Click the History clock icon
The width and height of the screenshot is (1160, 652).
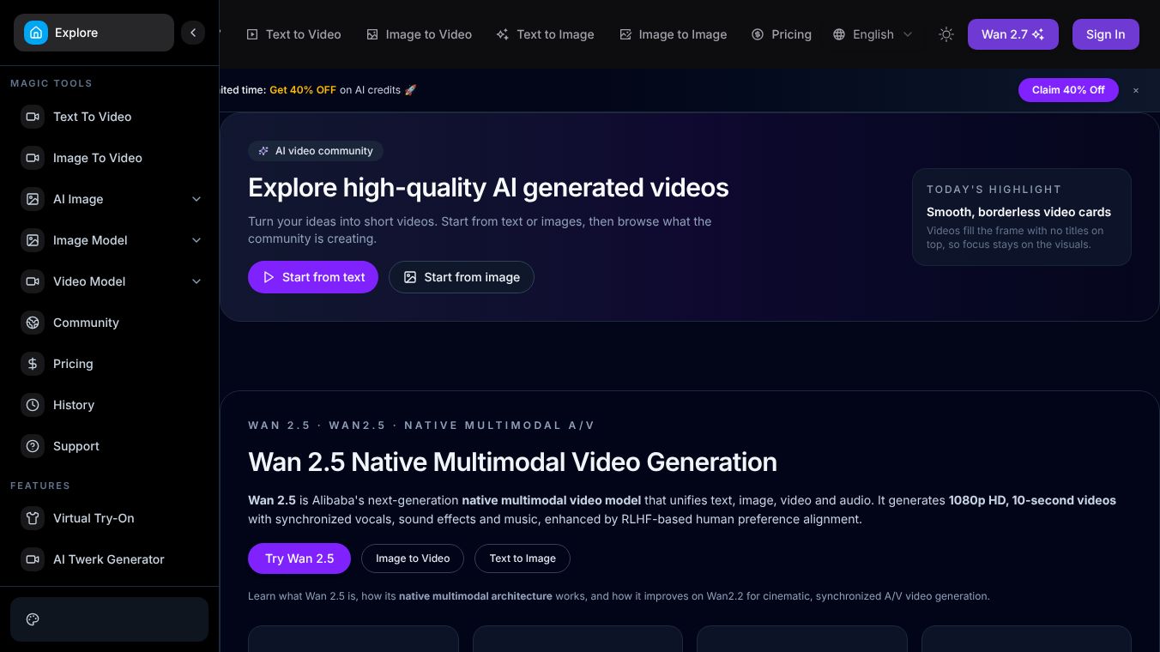pos(33,405)
